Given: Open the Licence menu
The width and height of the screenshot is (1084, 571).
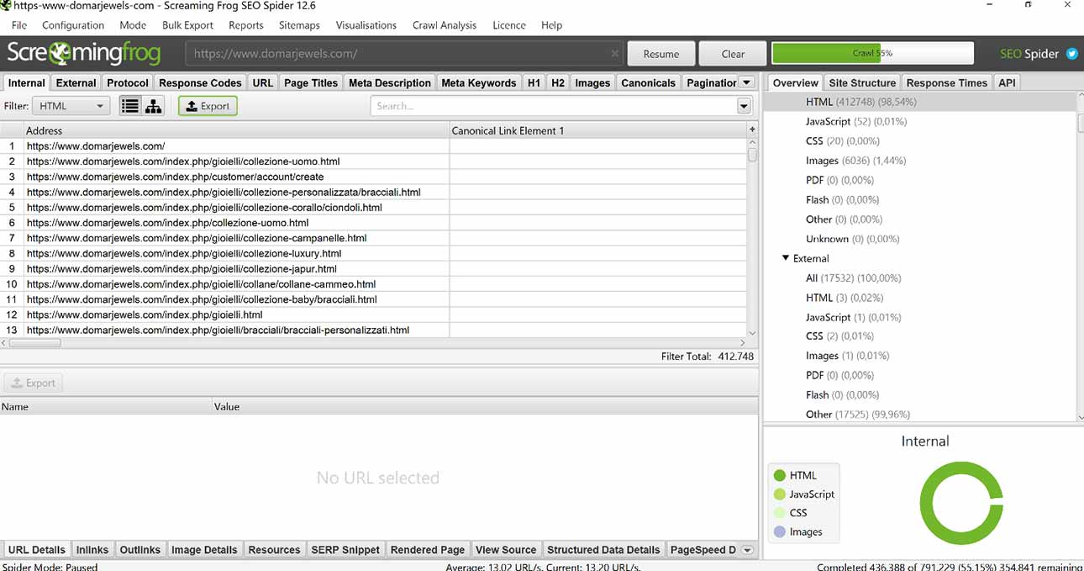Looking at the screenshot, I should (509, 25).
